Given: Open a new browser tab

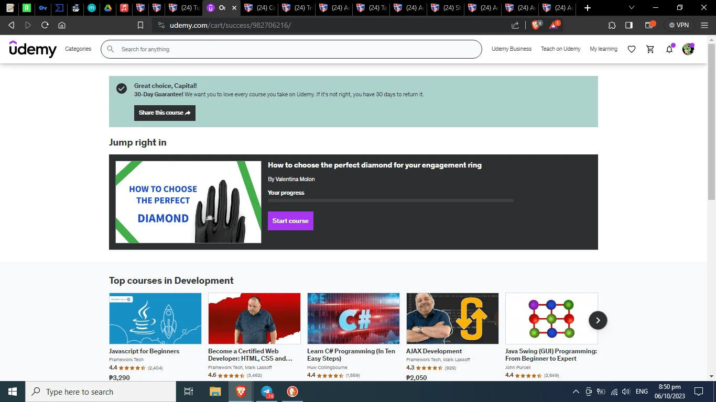Looking at the screenshot, I should click(588, 8).
